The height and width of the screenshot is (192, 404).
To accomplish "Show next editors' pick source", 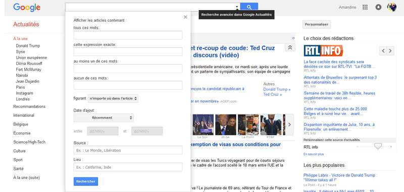I will coord(390,51).
